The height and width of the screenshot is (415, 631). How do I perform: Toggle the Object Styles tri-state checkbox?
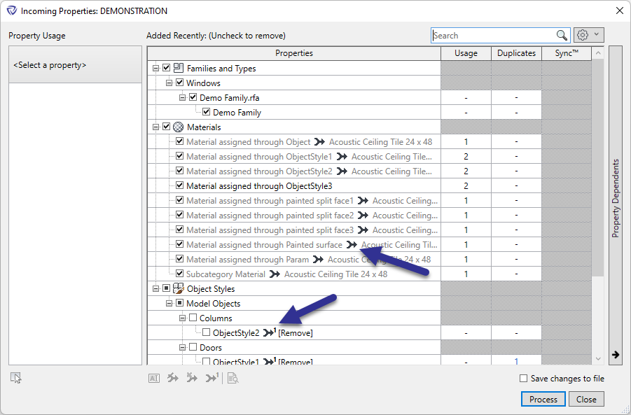[166, 288]
